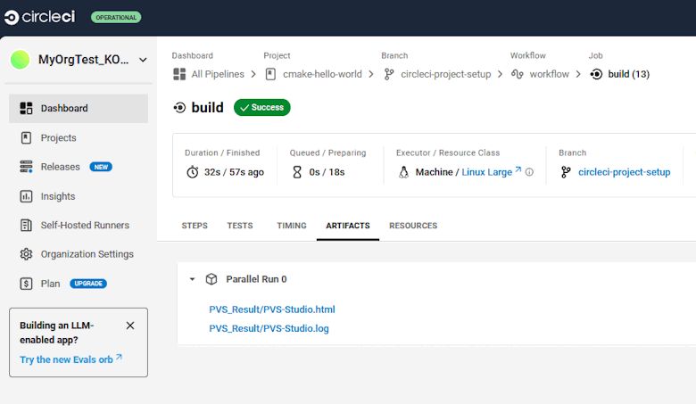Open the PVS-Studio.log artifact
Viewport: 696px width, 404px height.
pos(269,328)
